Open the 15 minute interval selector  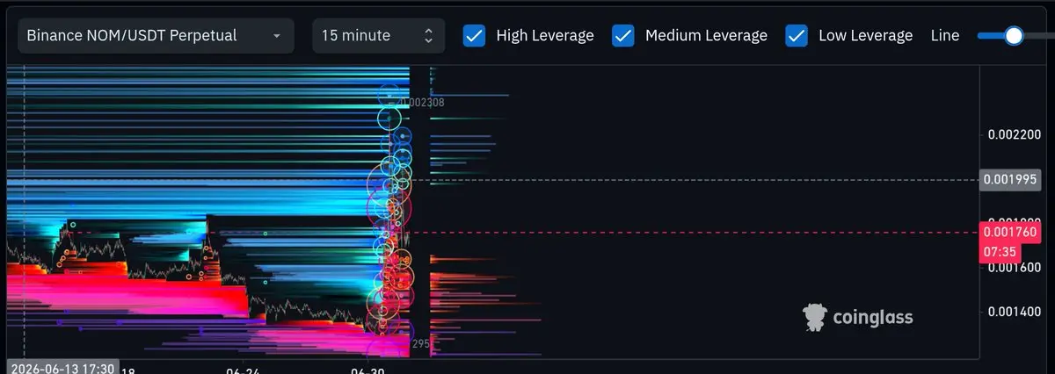(x=378, y=36)
